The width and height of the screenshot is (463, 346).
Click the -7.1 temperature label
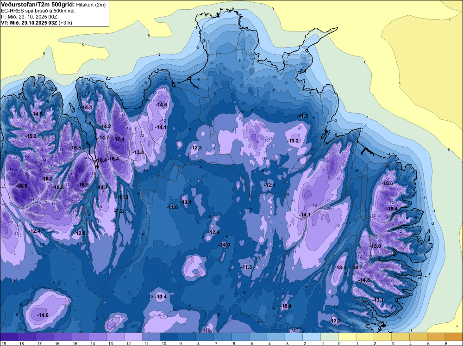pyautogui.click(x=302, y=71)
